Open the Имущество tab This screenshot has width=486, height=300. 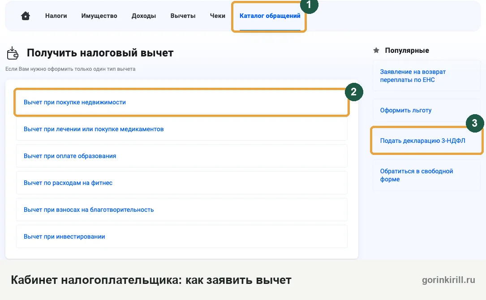pos(99,16)
